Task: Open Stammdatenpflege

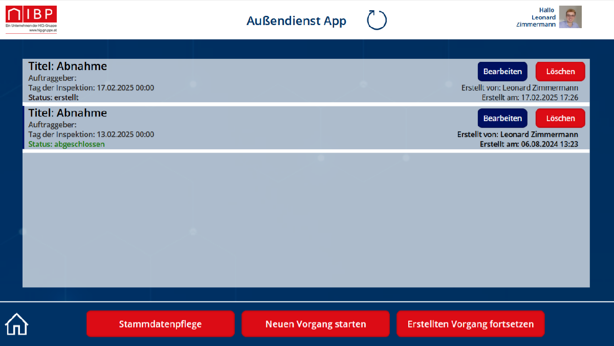Action: [160, 324]
